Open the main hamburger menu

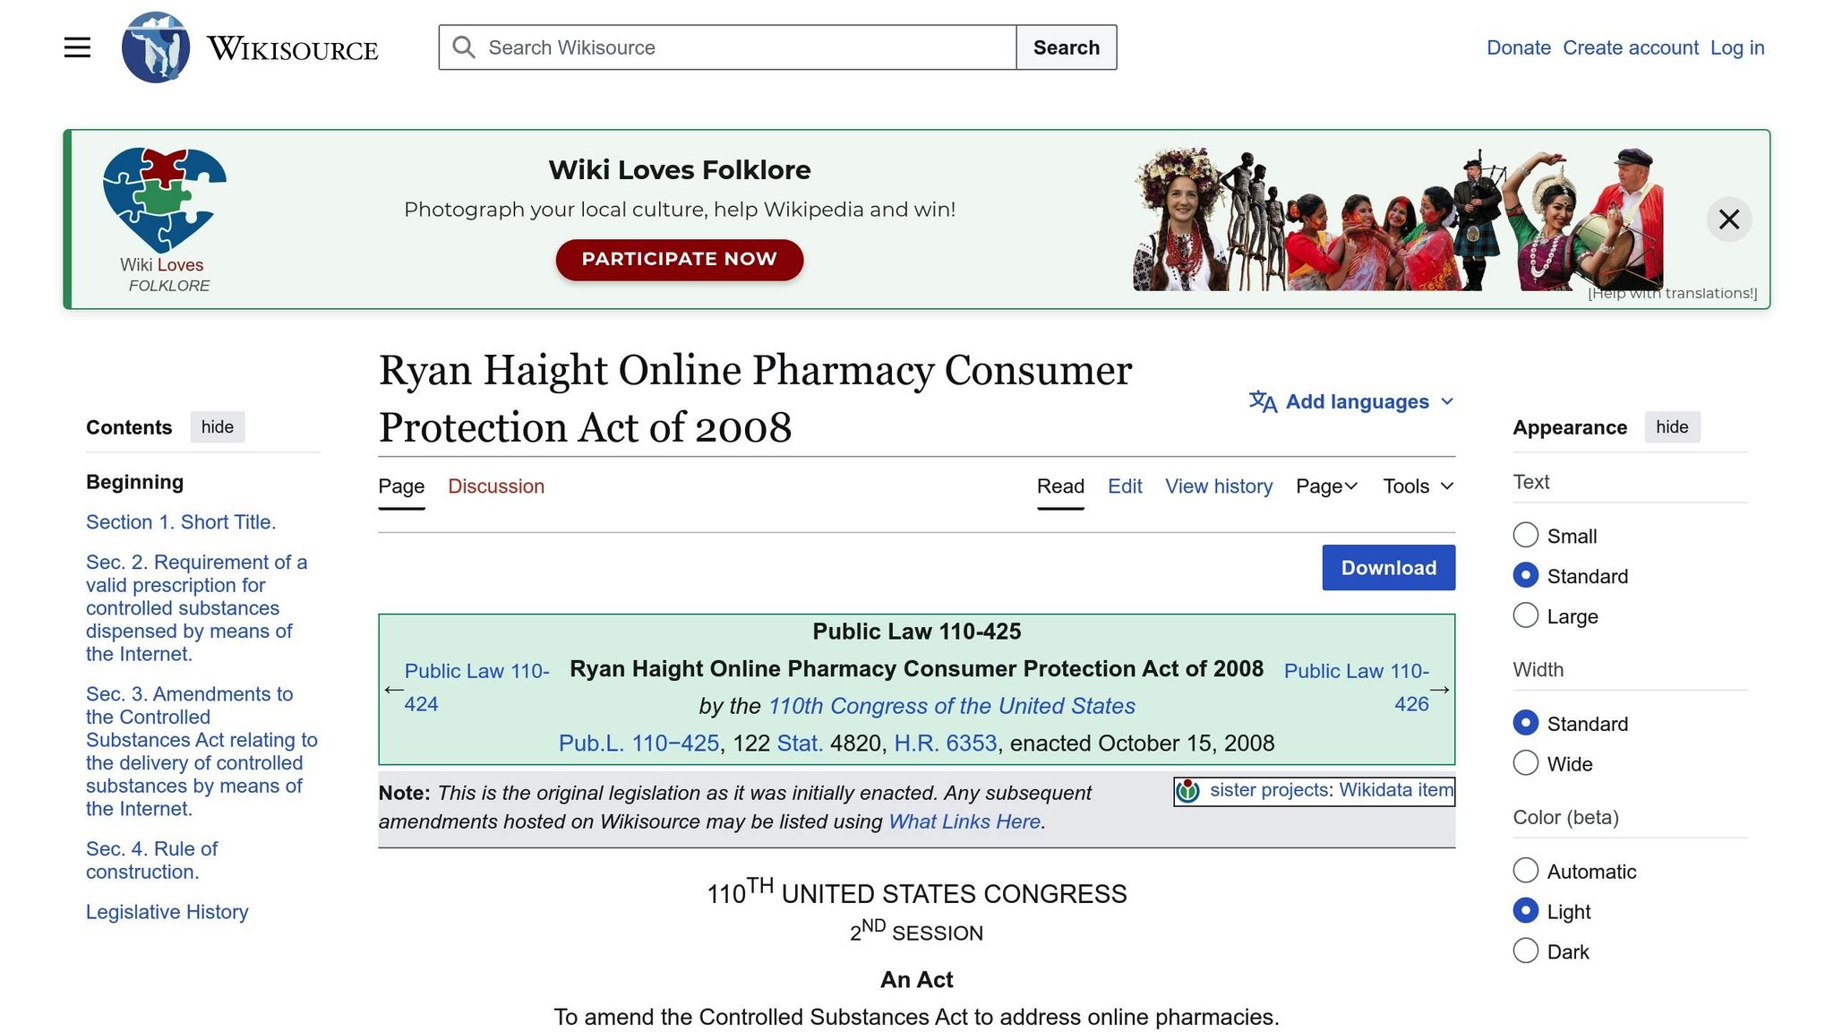(77, 47)
